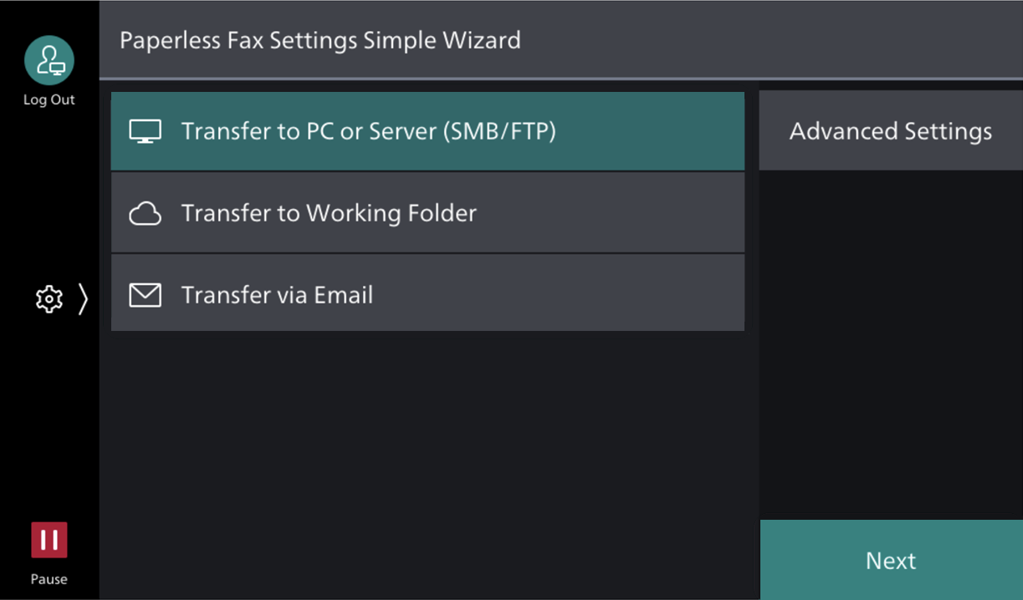1023x600 pixels.
Task: Click the Paperless Fax Settings Simple Wizard title
Action: point(320,39)
